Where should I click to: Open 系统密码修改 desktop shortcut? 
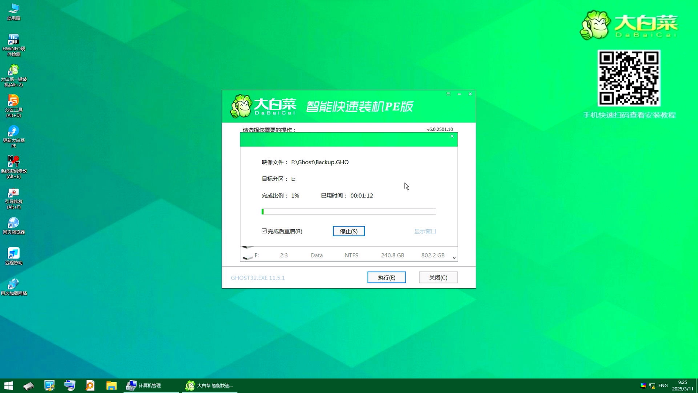[14, 167]
